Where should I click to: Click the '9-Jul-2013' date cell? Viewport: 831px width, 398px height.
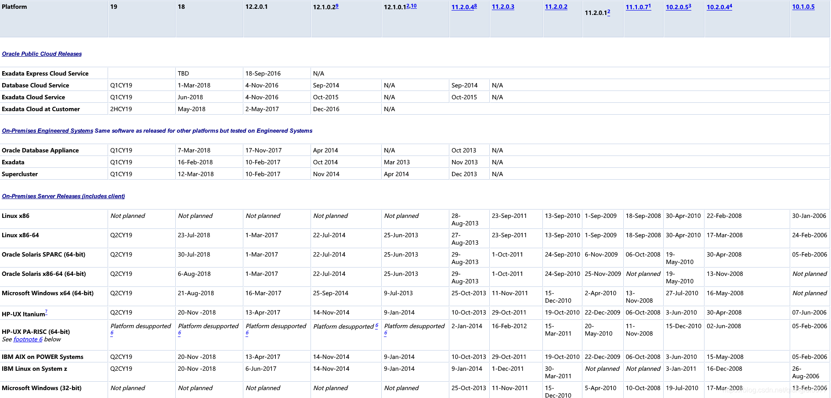pos(398,293)
